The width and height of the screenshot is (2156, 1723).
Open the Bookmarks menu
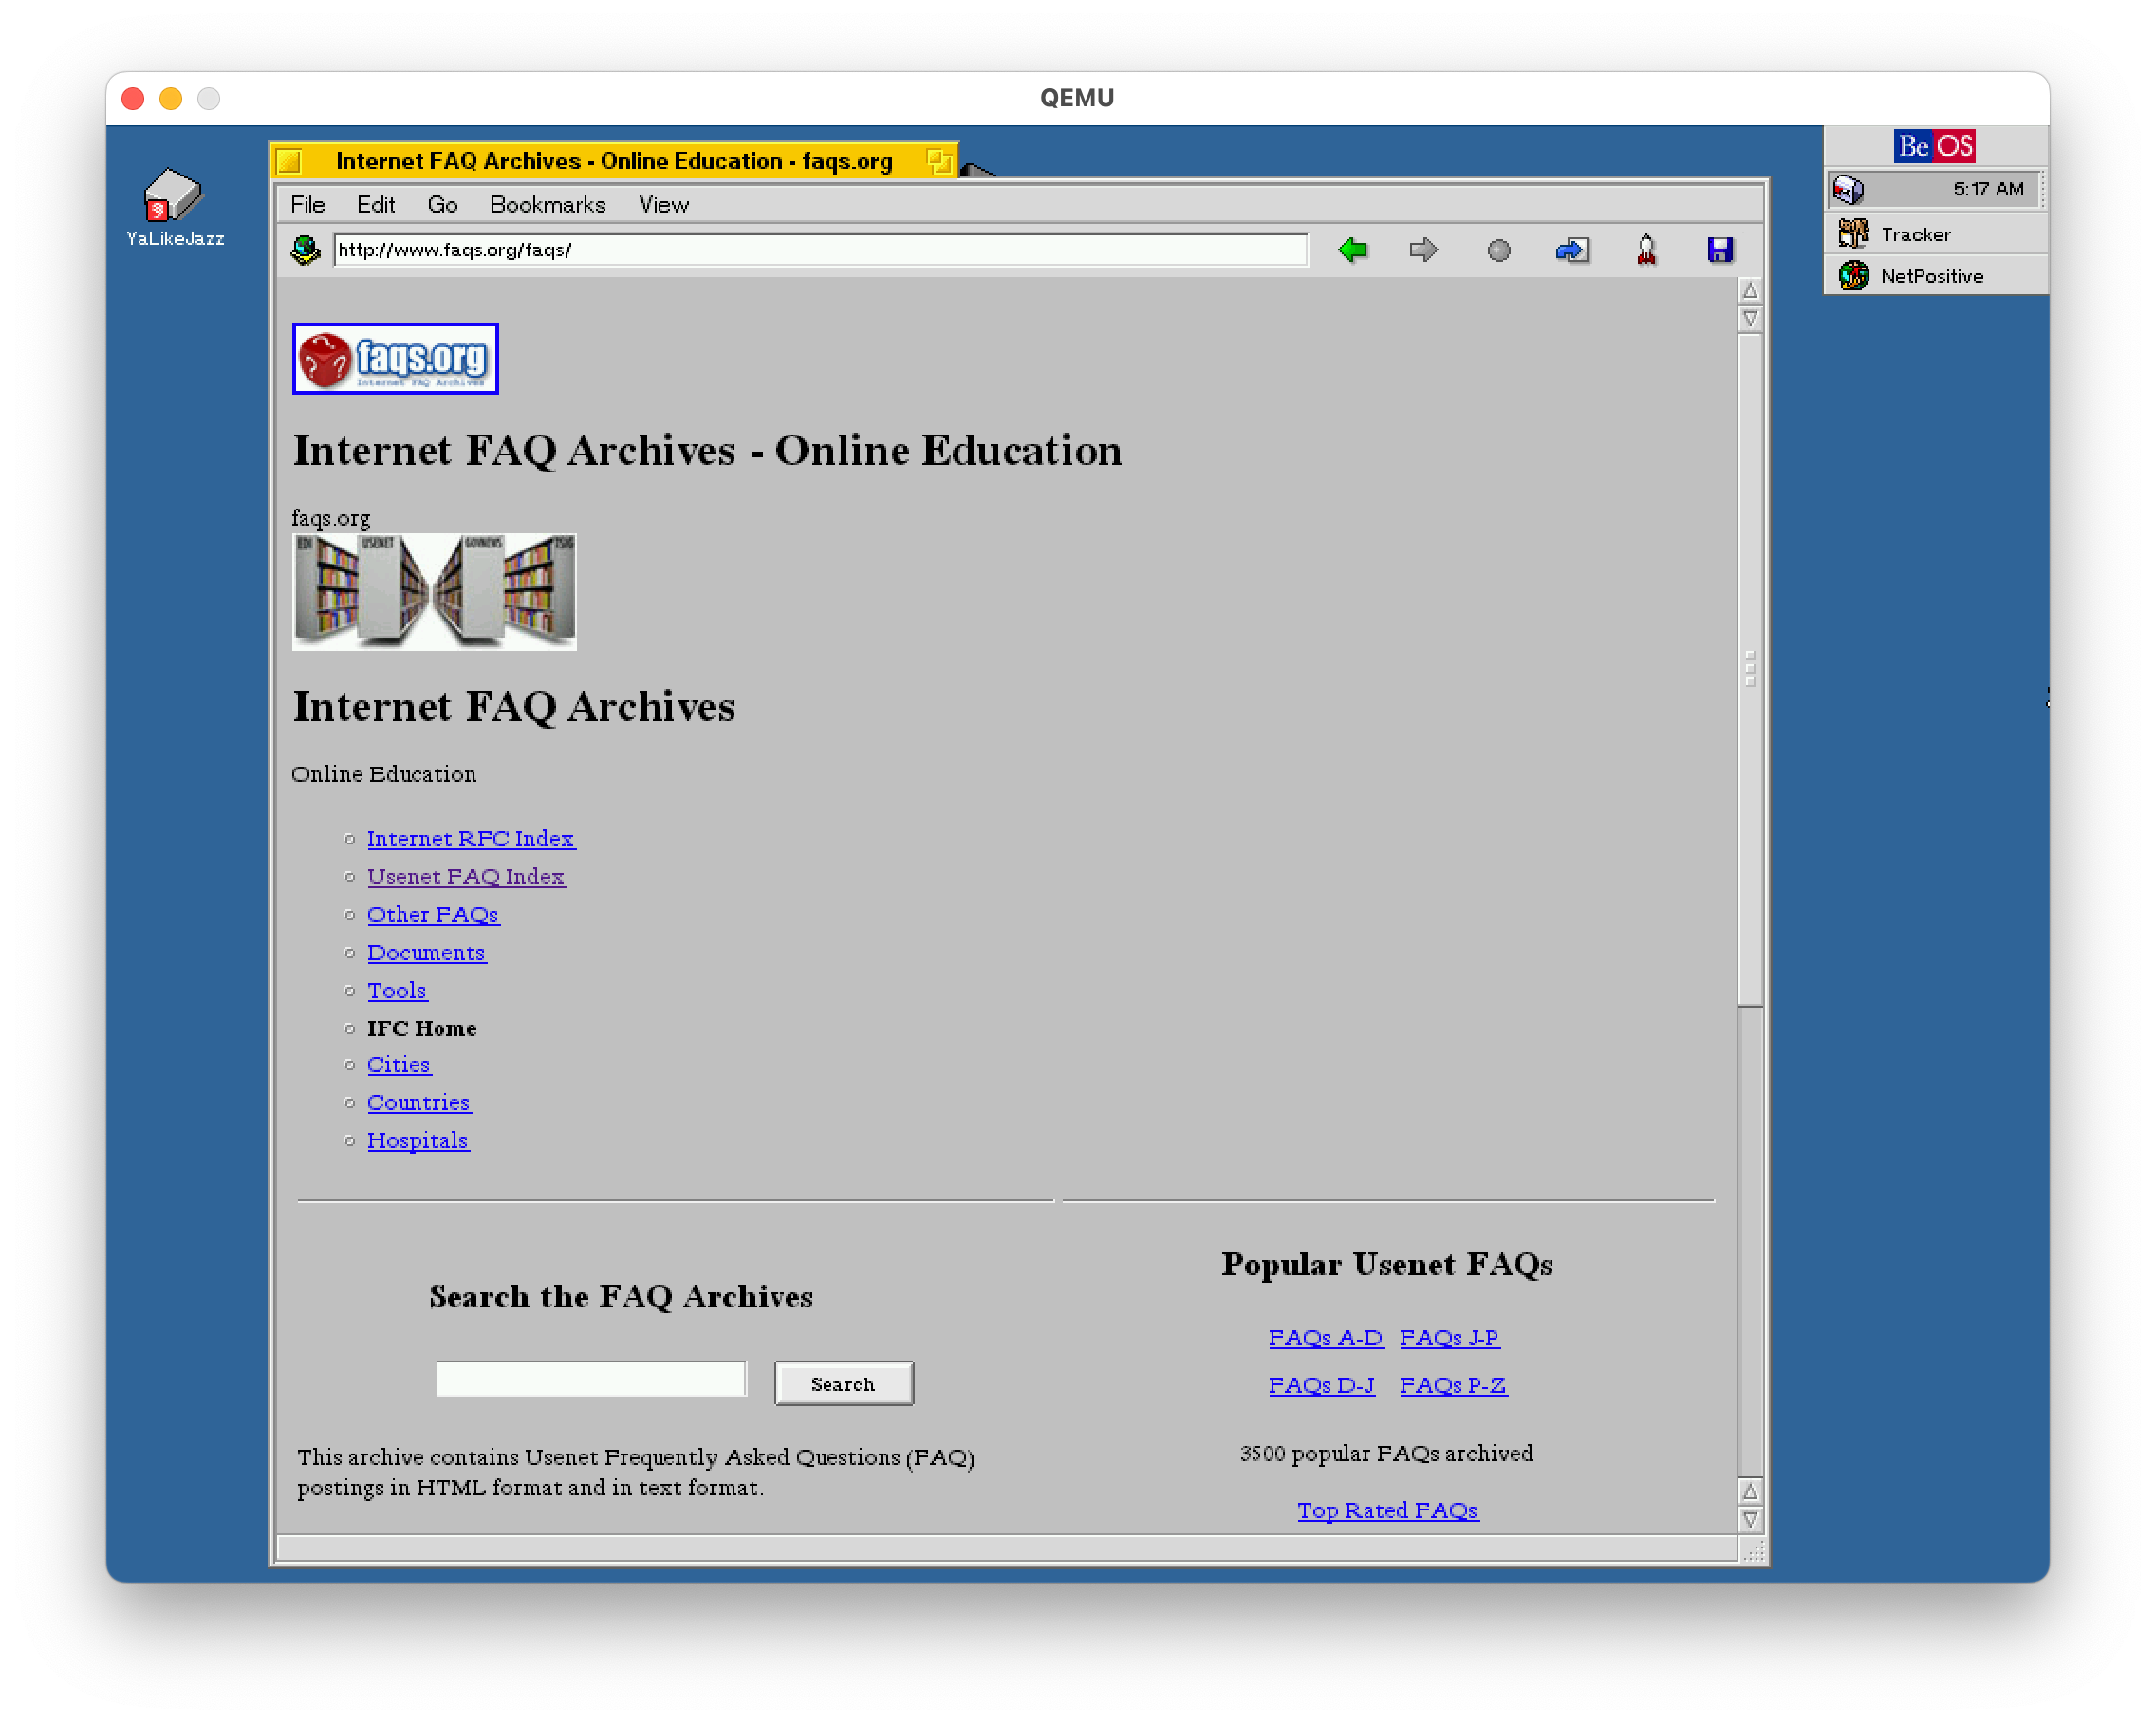[x=547, y=205]
